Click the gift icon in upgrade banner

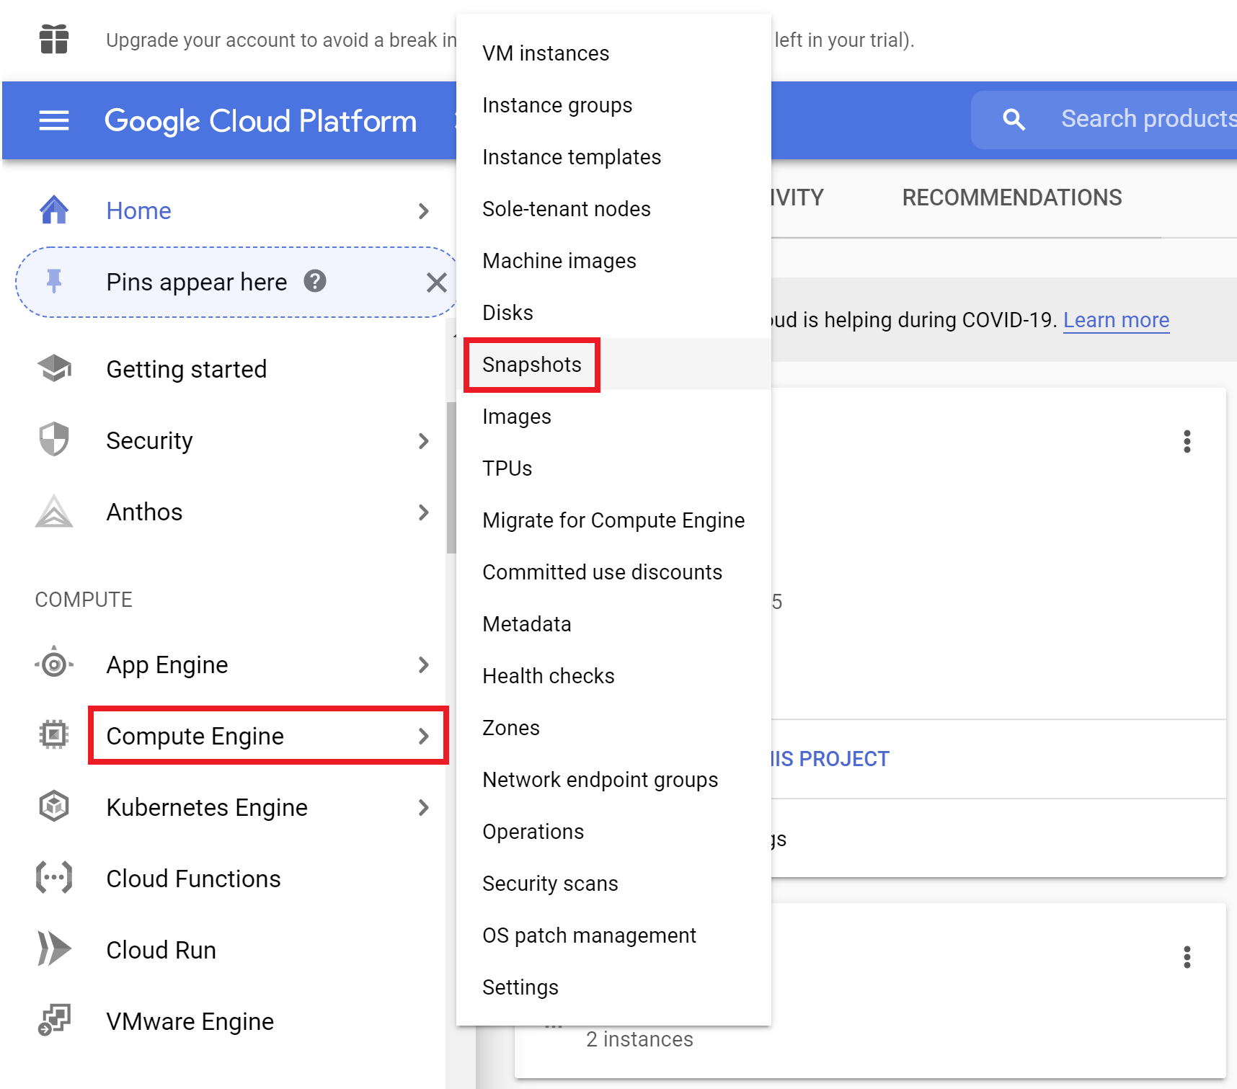coord(54,39)
